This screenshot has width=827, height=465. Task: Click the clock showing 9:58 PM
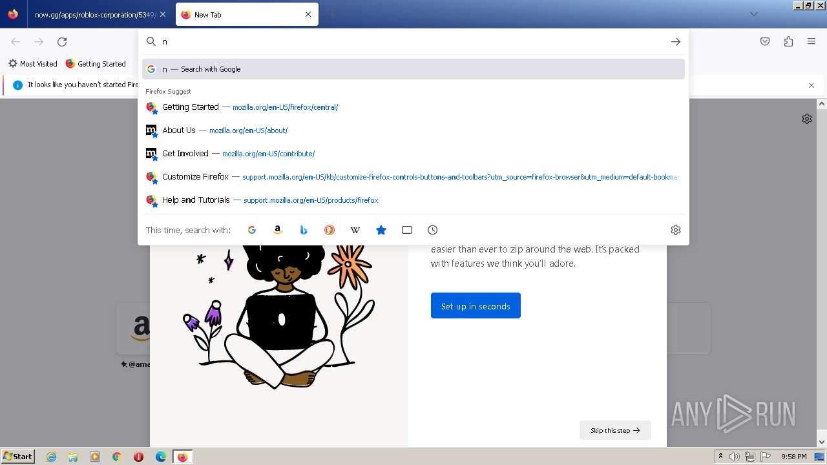click(793, 457)
